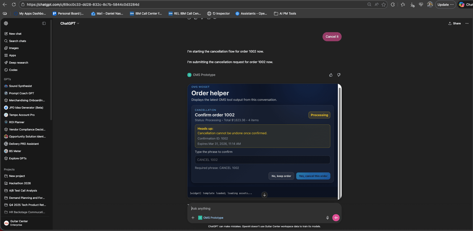Click the "No, keep order" button
473x231 pixels.
coord(281,176)
